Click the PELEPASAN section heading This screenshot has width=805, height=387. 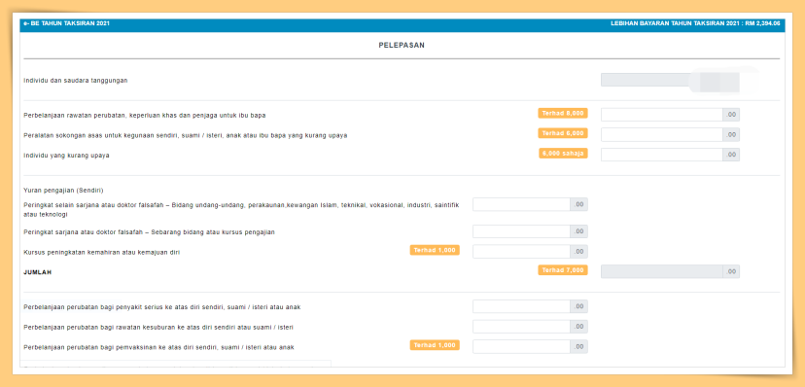tap(402, 45)
